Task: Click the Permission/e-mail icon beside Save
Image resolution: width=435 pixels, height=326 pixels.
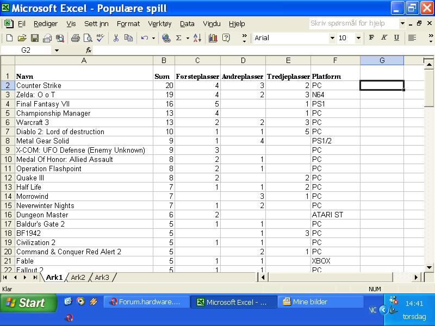Action: tap(47, 38)
